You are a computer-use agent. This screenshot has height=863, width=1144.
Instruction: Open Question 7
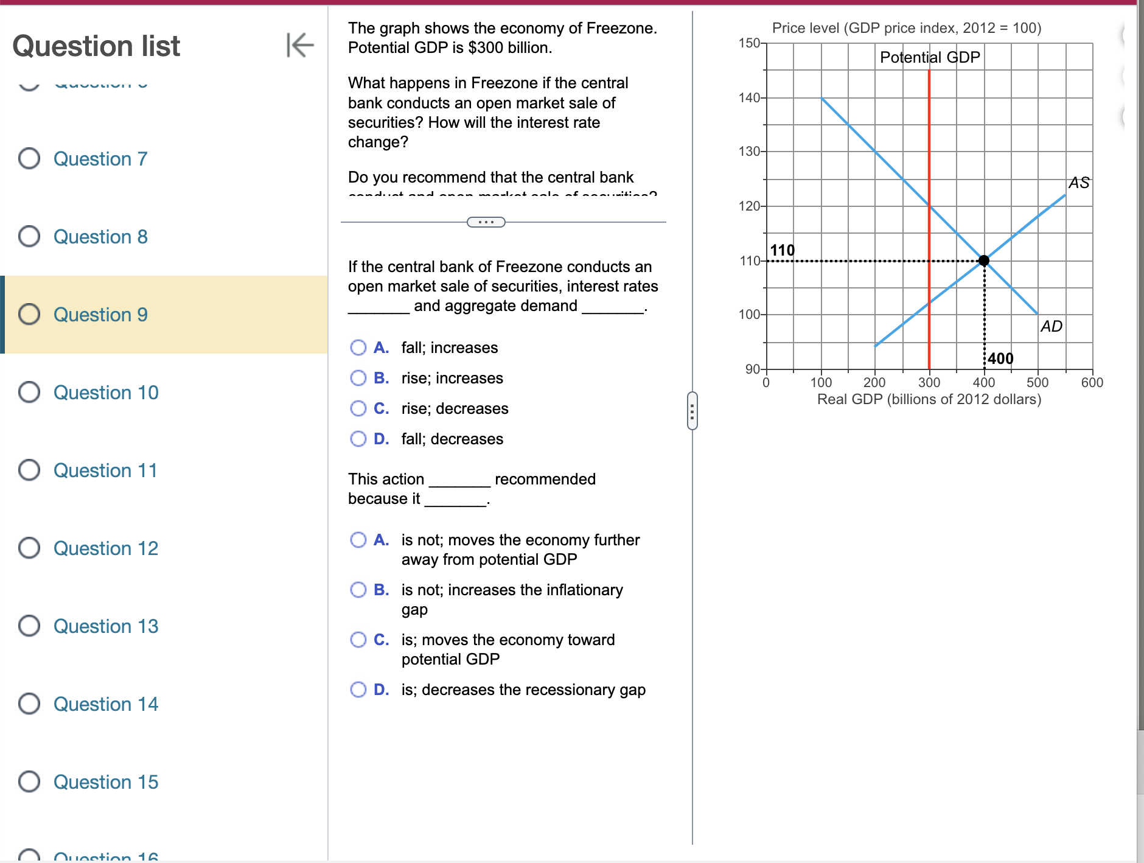[x=100, y=159]
